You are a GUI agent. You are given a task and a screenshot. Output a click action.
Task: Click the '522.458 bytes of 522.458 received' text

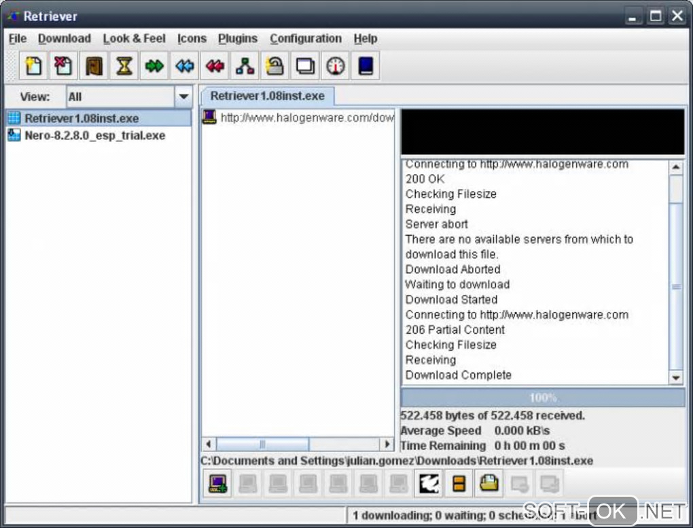pos(493,416)
